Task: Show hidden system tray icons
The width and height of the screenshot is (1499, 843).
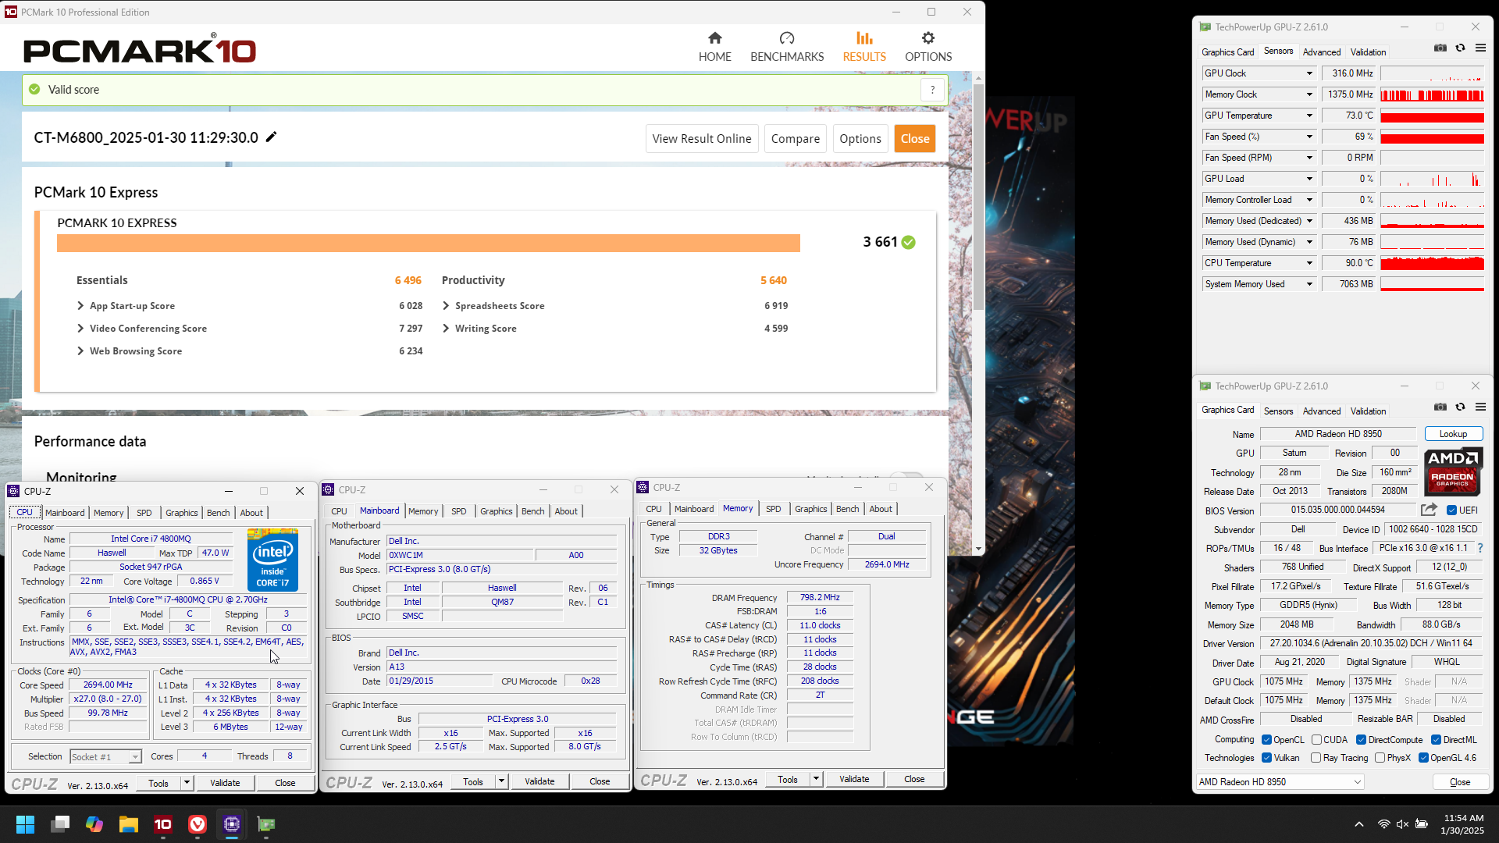Action: coord(1359,824)
